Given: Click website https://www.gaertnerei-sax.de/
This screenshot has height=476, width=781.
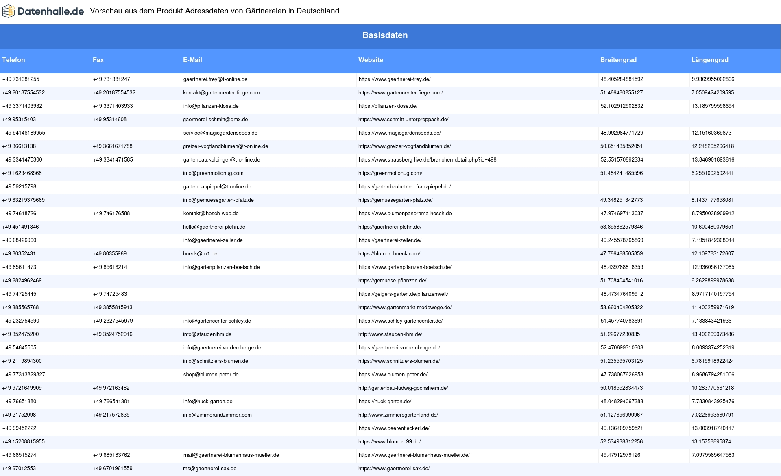Looking at the screenshot, I should tap(394, 469).
